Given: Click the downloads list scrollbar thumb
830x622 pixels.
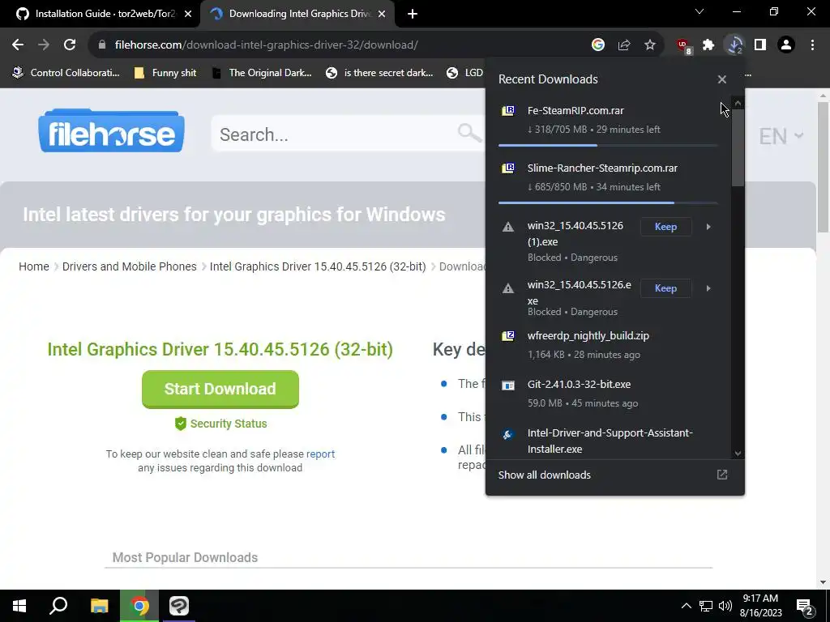Looking at the screenshot, I should pyautogui.click(x=738, y=147).
